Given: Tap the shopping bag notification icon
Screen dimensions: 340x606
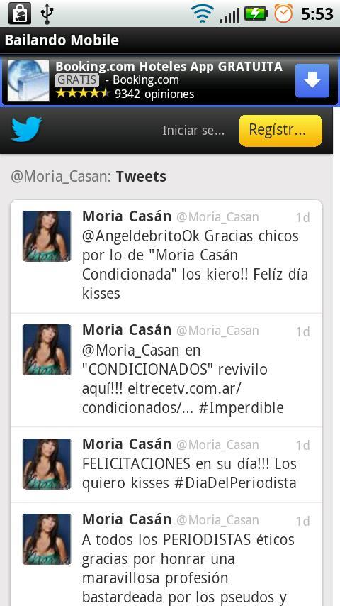Looking at the screenshot, I should pyautogui.click(x=20, y=13).
